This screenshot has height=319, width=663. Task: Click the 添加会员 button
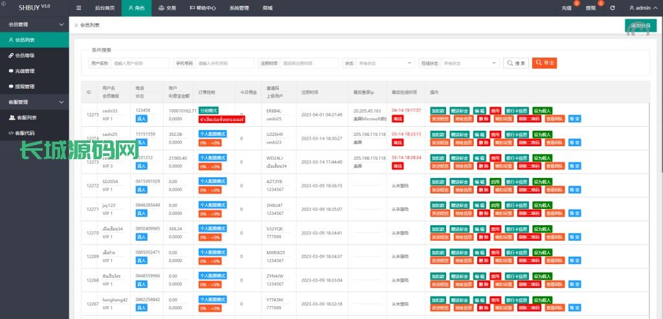[640, 25]
